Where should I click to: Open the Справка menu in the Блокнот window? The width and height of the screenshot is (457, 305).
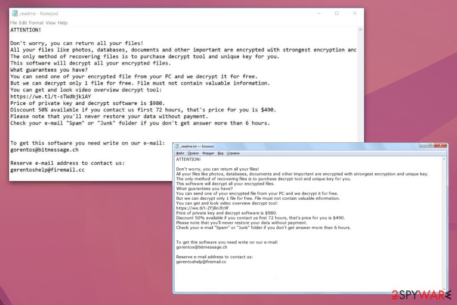point(233,153)
